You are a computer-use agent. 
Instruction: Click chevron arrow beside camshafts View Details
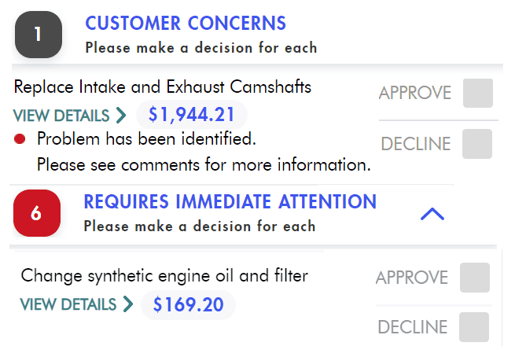[x=120, y=116]
